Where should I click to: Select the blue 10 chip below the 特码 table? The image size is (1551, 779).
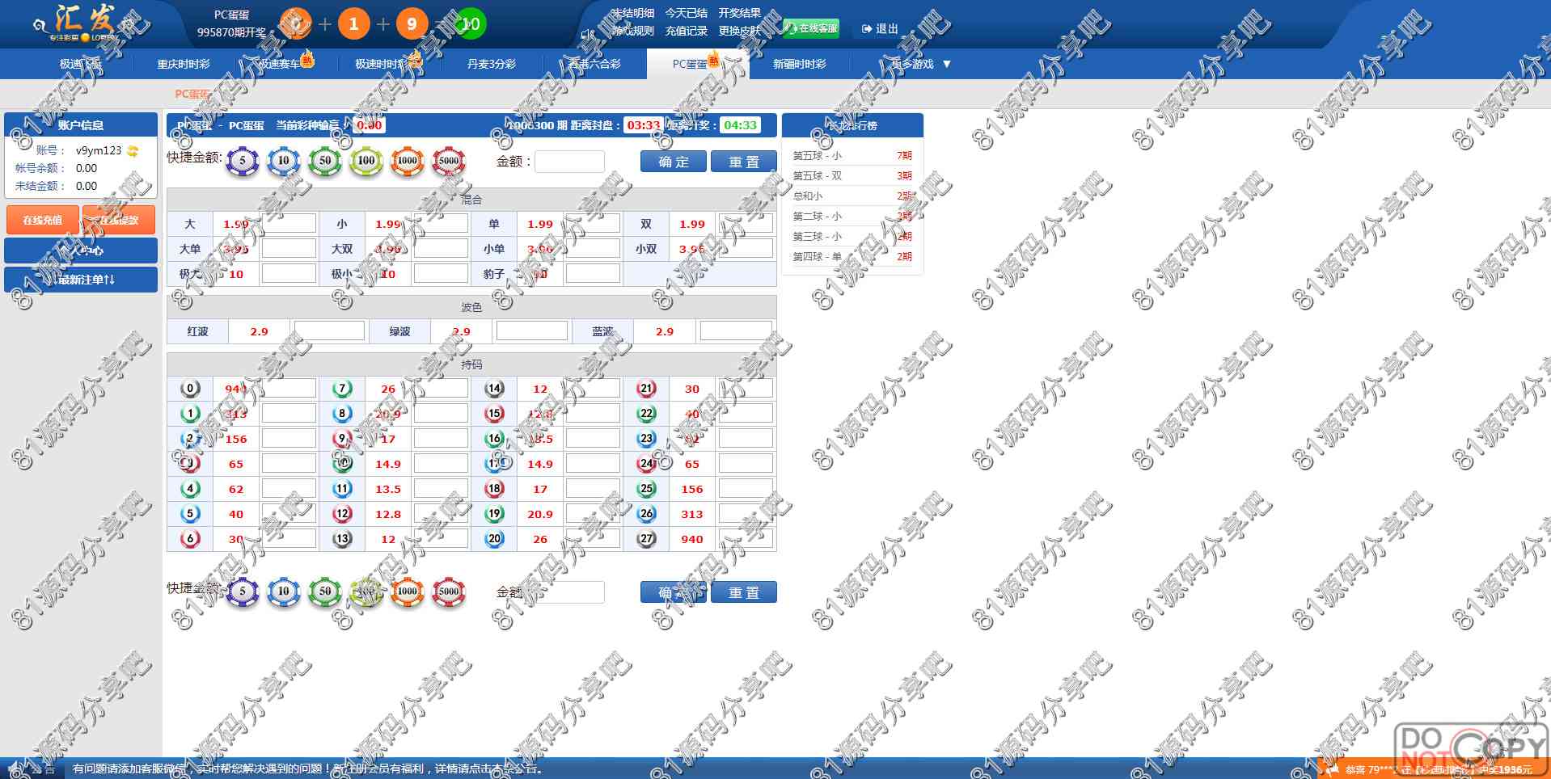(283, 592)
